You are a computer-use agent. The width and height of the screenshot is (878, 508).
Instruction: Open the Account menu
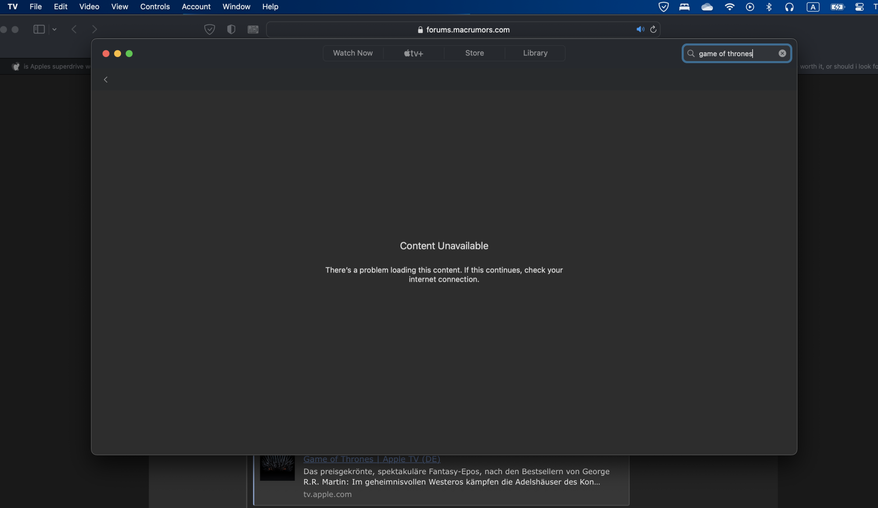(196, 7)
